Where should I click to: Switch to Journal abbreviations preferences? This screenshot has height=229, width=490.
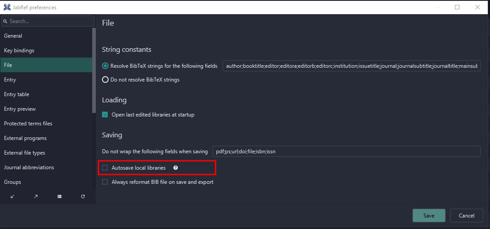point(29,167)
